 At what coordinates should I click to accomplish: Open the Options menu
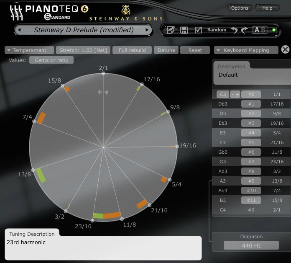click(x=240, y=8)
